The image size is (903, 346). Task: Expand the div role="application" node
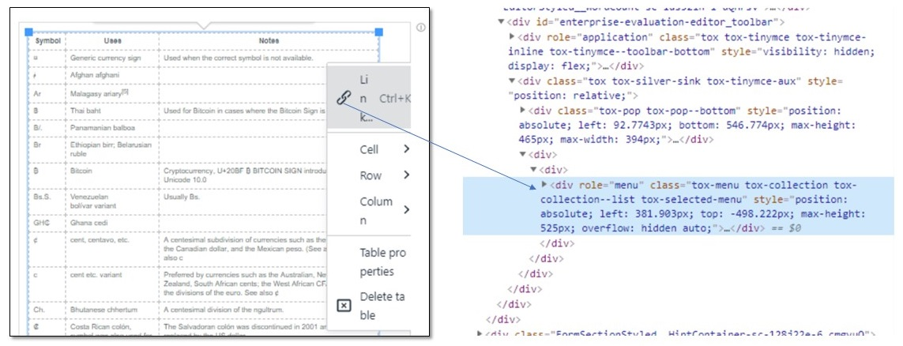pyautogui.click(x=512, y=37)
